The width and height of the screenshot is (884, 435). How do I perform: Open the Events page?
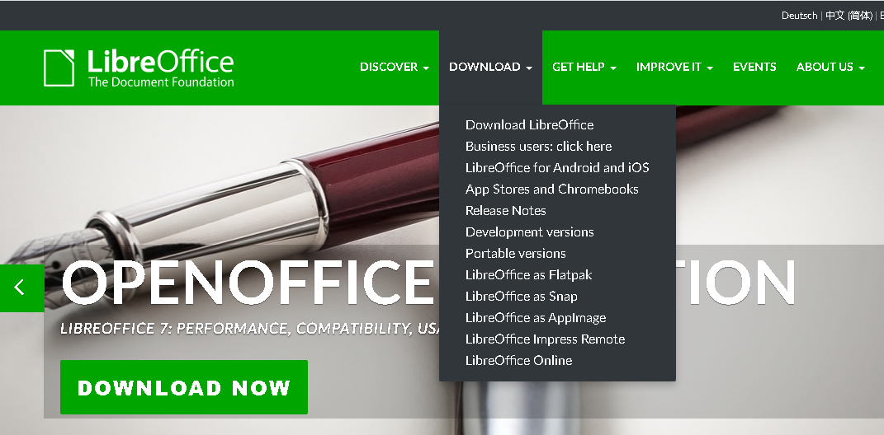point(754,67)
